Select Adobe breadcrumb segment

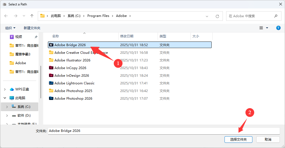pyautogui.click(x=121, y=16)
